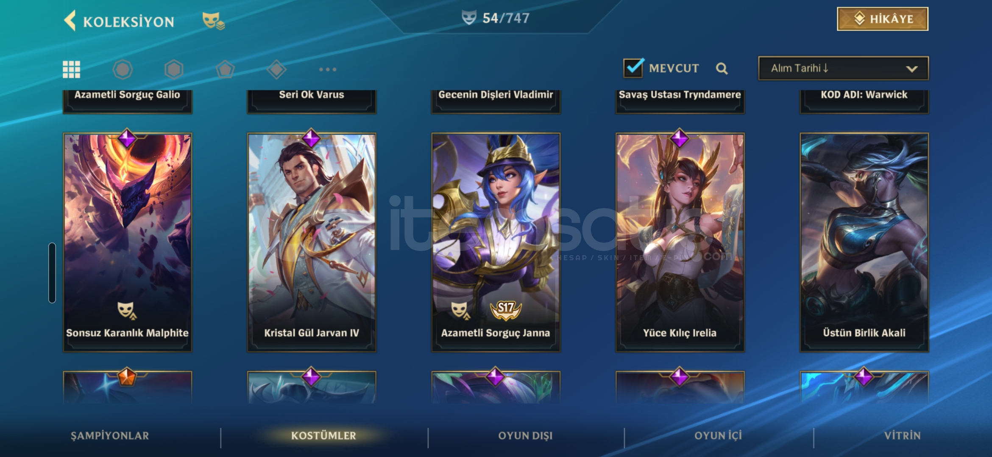Image resolution: width=992 pixels, height=457 pixels.
Task: Click the Hikâye button
Action: pos(883,19)
